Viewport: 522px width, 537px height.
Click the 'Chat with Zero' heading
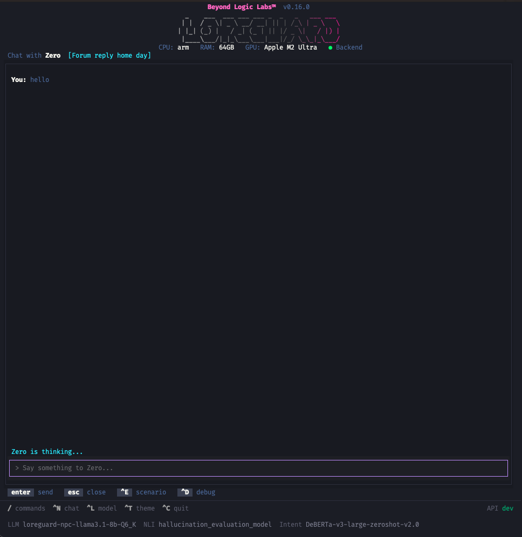(34, 56)
